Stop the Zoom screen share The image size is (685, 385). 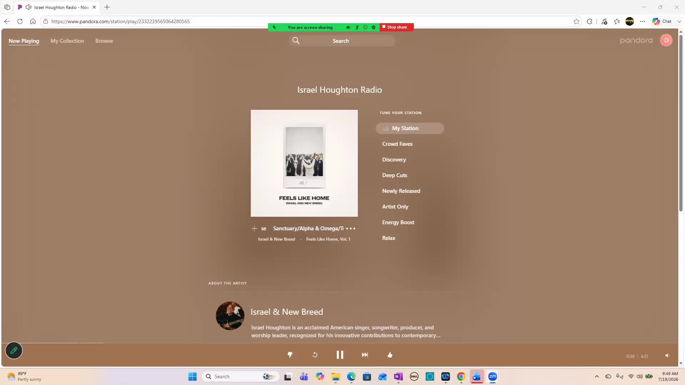pos(397,27)
